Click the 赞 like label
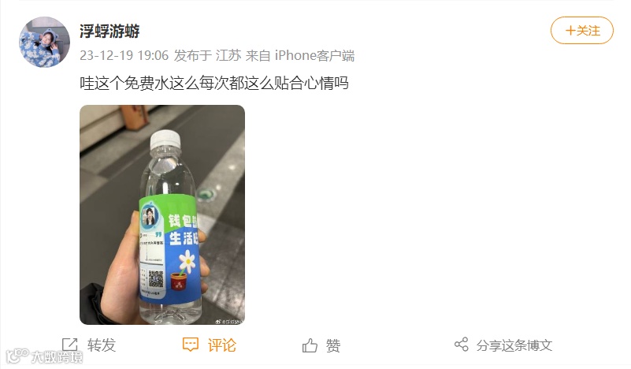 (333, 345)
